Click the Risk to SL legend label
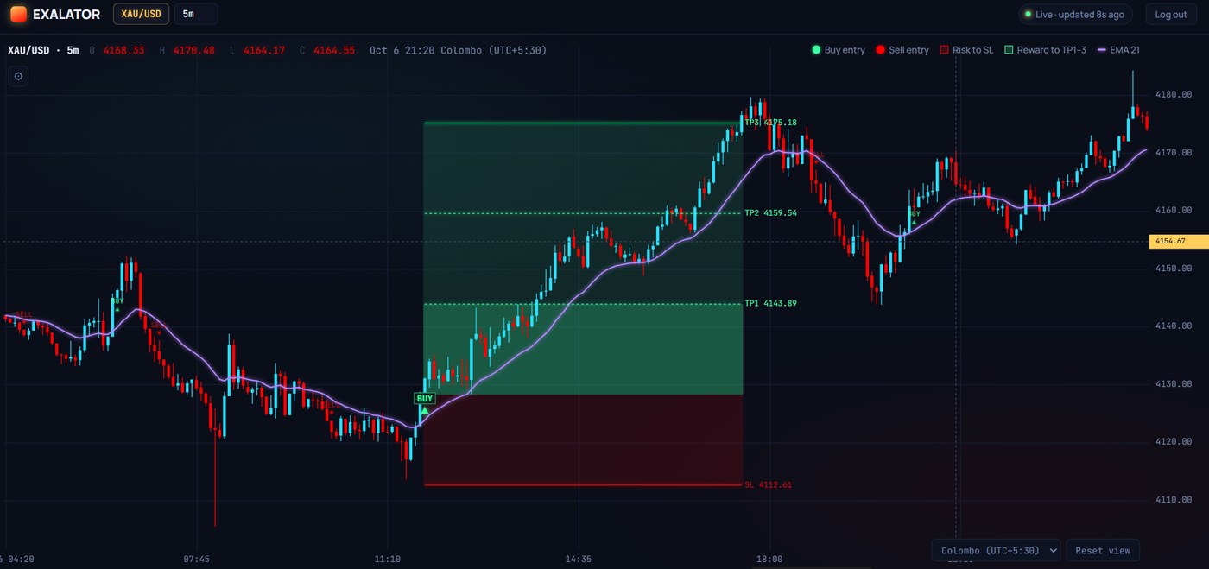Image resolution: width=1209 pixels, height=569 pixels. (973, 50)
